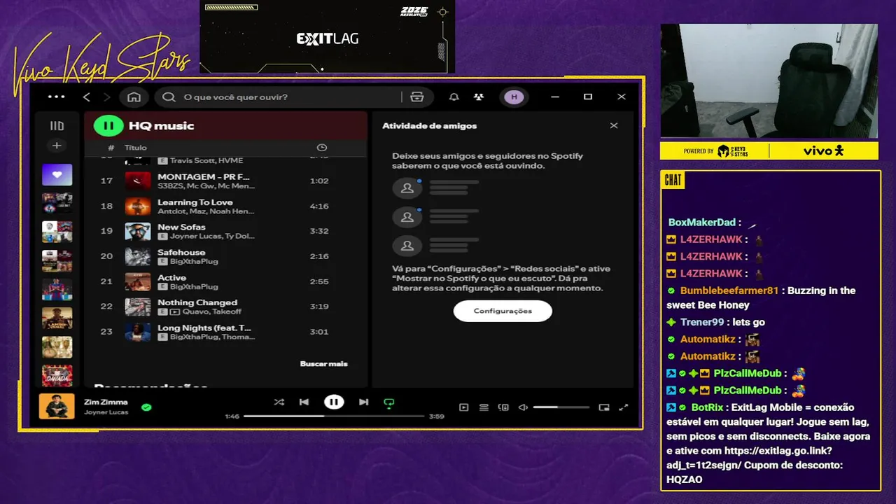Click 'Buscar mais' link

323,364
